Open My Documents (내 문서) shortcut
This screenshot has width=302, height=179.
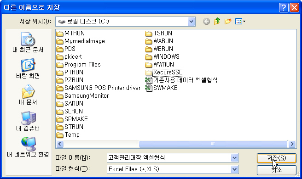pos(28,95)
